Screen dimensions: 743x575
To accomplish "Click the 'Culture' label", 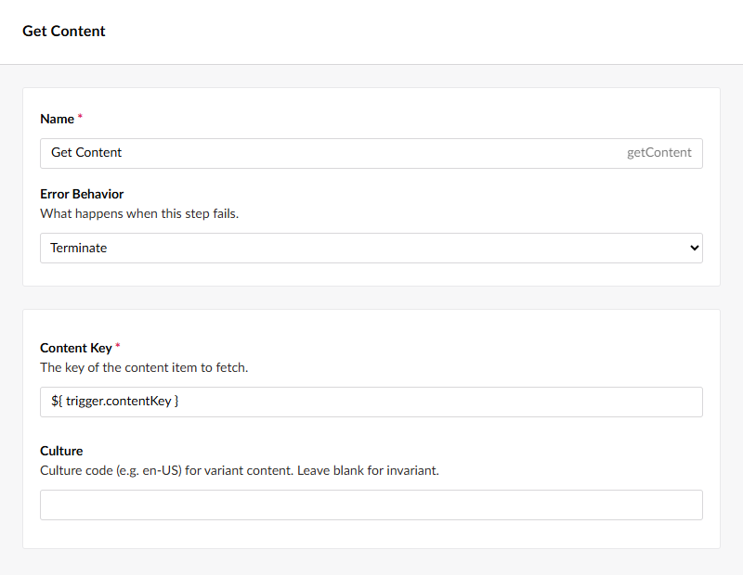I will click(x=61, y=451).
